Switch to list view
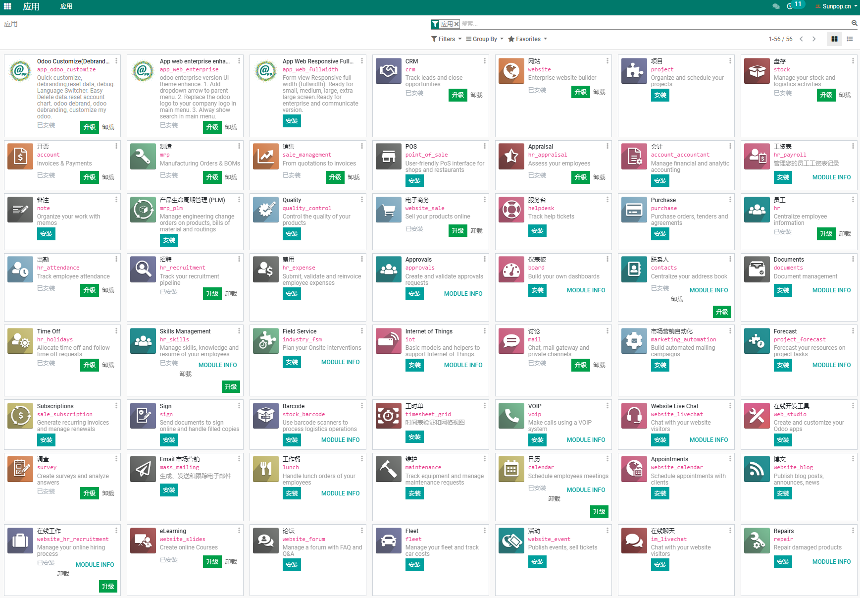860x598 pixels. coord(850,39)
